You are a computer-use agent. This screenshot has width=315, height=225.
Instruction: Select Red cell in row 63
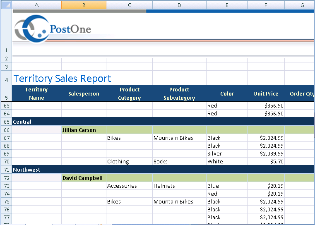pos(227,105)
